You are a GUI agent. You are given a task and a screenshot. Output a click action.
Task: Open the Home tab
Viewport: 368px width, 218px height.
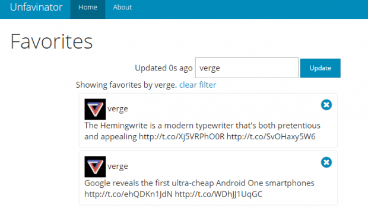[88, 9]
